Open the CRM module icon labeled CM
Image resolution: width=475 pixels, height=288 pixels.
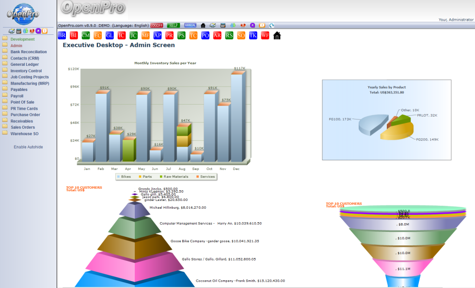tap(85, 35)
